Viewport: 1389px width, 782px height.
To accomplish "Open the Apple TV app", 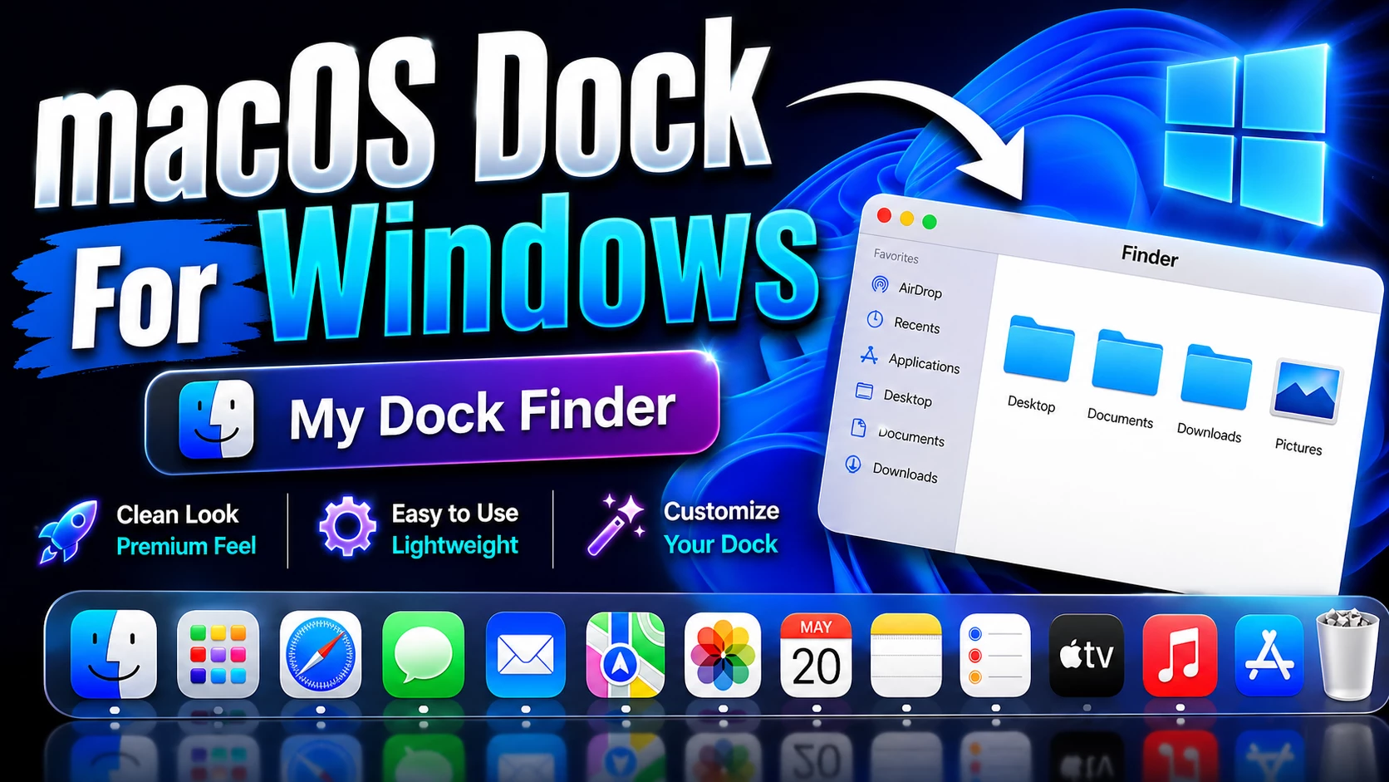I will pyautogui.click(x=1087, y=655).
